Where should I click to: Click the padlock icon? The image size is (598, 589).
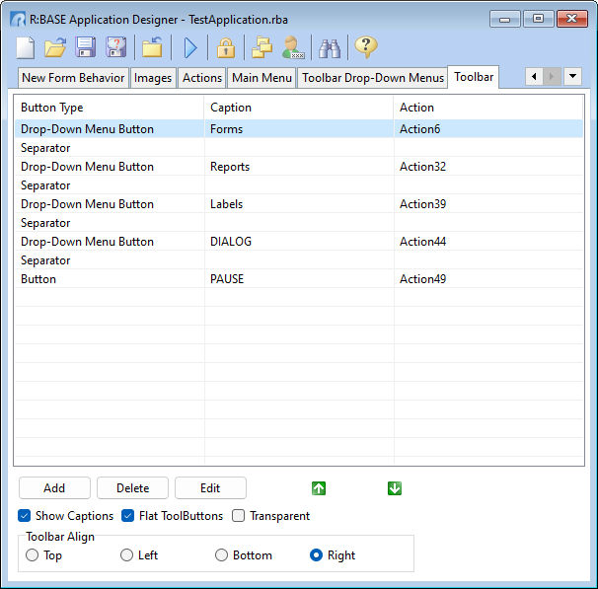pyautogui.click(x=226, y=47)
